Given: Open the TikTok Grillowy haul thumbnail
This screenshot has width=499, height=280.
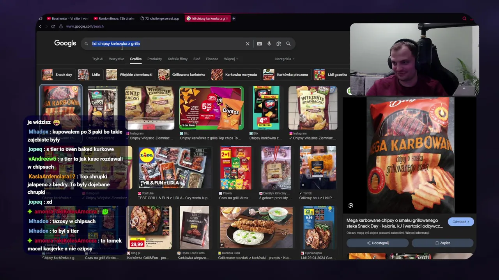Looking at the screenshot, I should click(317, 168).
